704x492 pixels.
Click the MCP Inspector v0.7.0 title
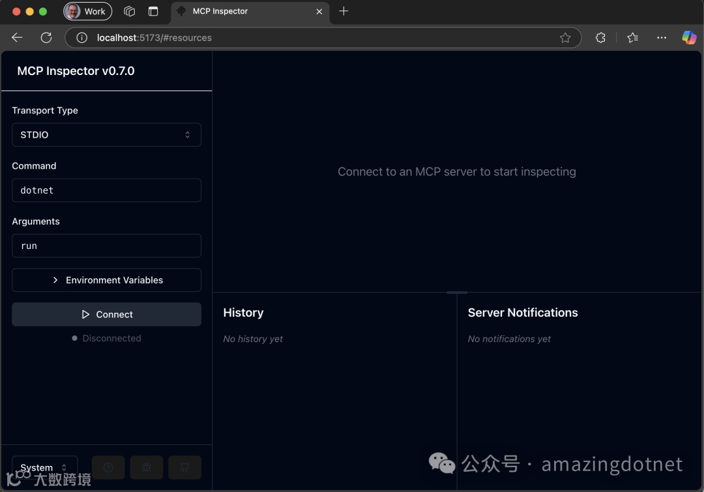click(76, 71)
